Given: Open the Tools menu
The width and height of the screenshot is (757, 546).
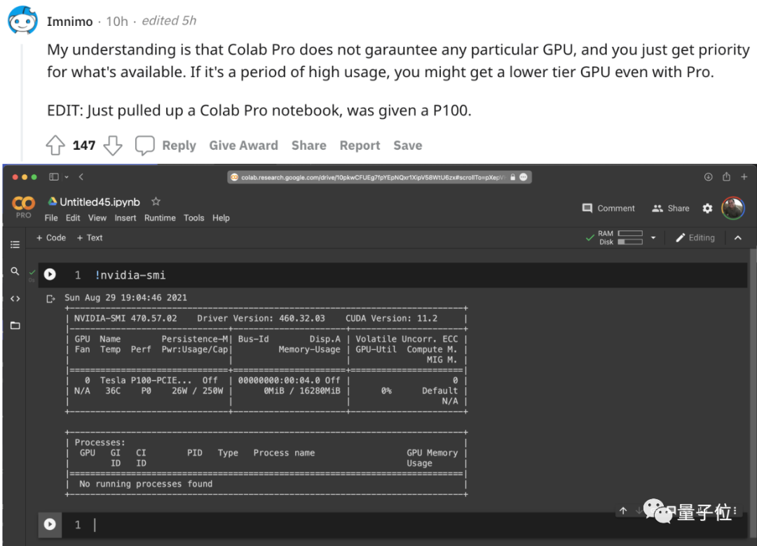Looking at the screenshot, I should [x=193, y=218].
